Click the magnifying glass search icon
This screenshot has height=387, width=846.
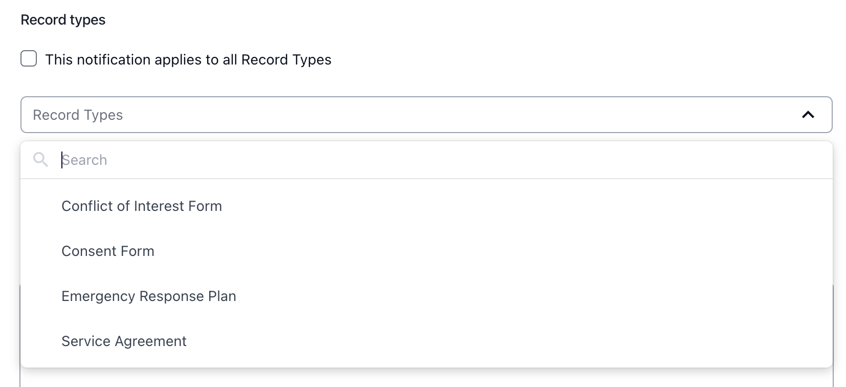click(40, 160)
